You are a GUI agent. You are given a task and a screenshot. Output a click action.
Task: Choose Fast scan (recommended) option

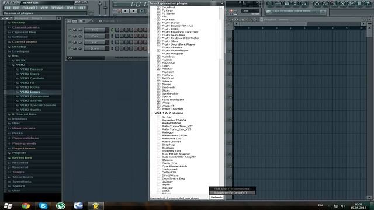tap(232, 189)
